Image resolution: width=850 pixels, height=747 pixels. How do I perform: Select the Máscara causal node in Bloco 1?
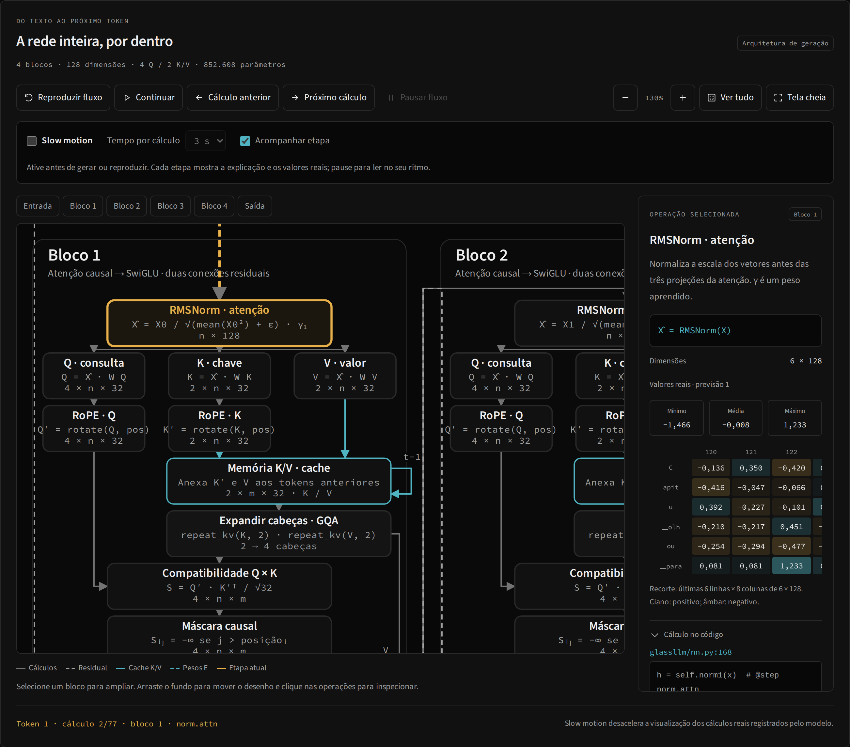coord(219,635)
